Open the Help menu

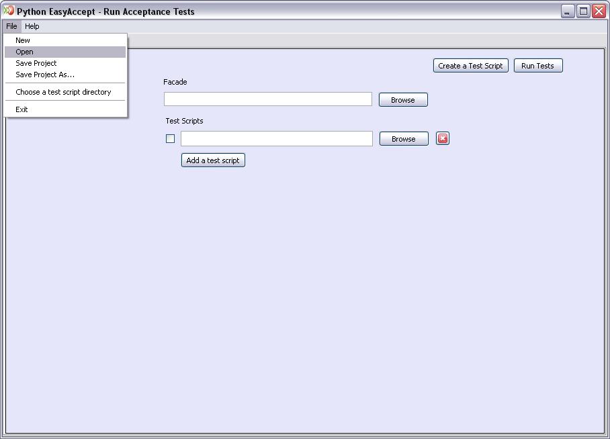pyautogui.click(x=32, y=26)
